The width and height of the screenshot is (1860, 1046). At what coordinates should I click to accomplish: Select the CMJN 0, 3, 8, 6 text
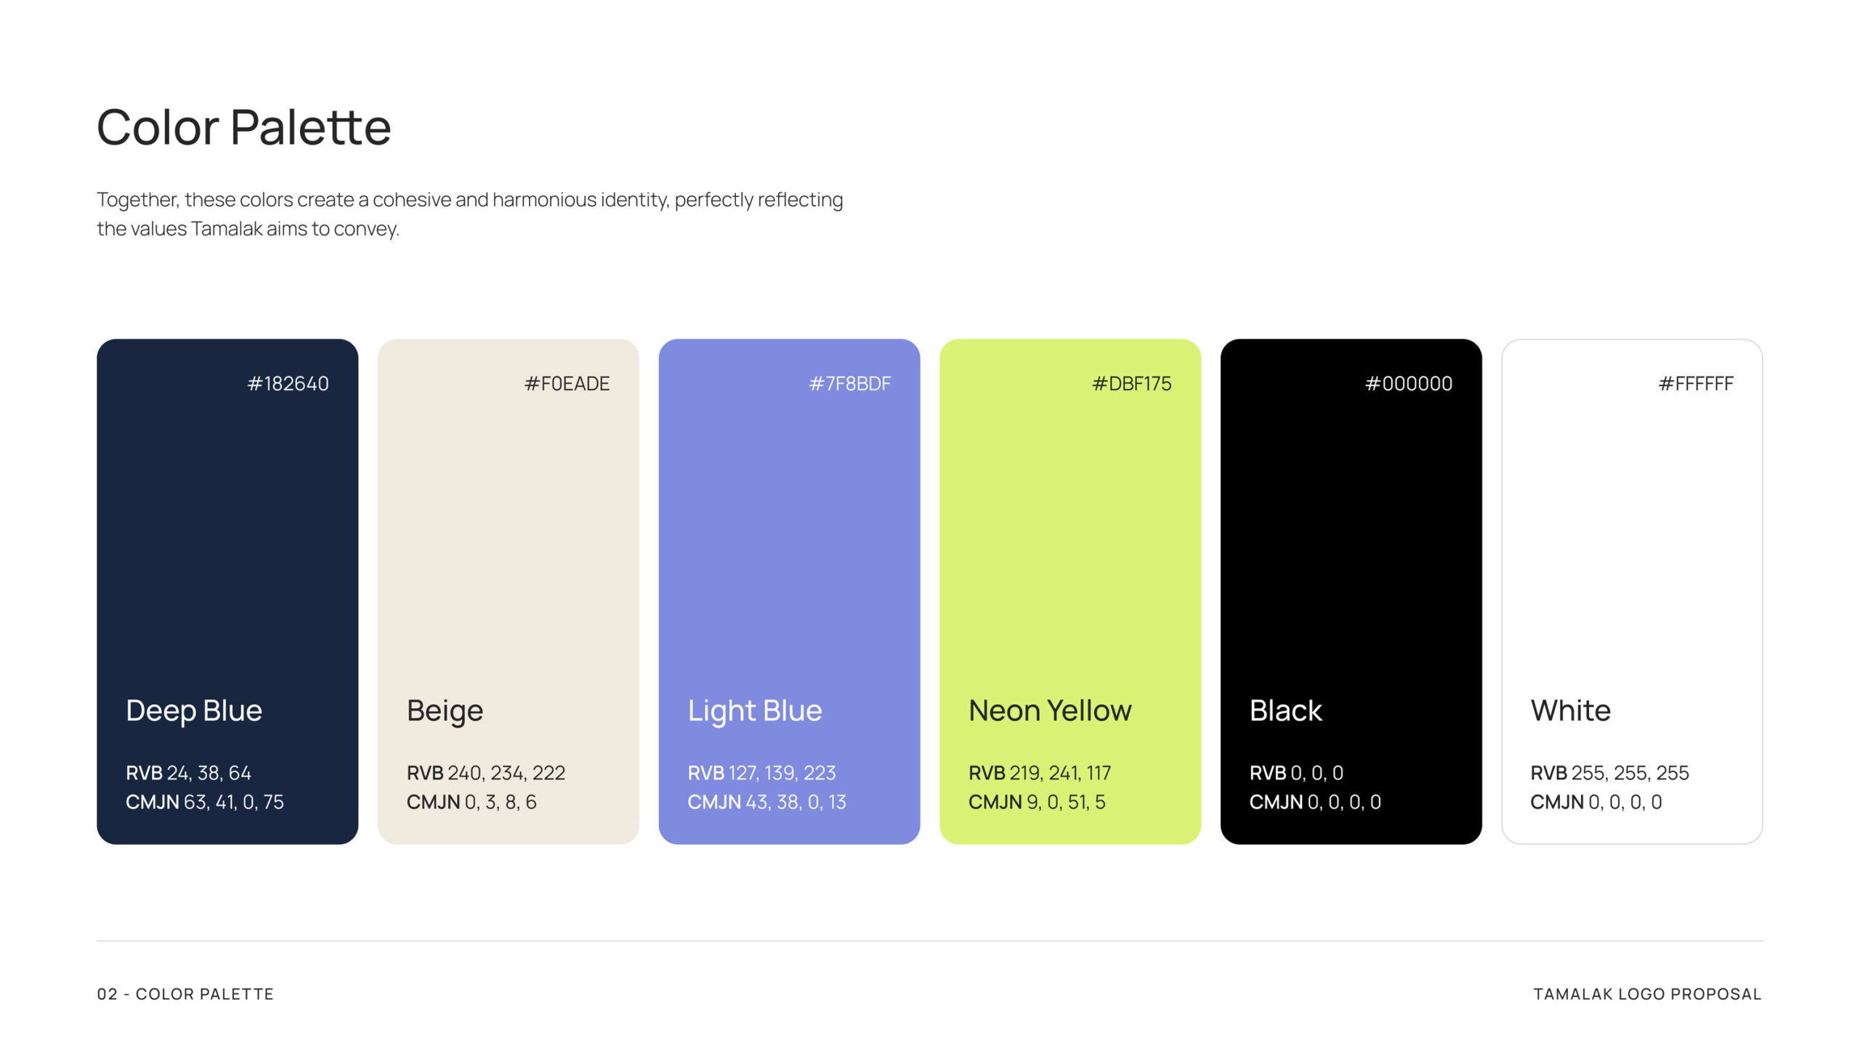472,802
